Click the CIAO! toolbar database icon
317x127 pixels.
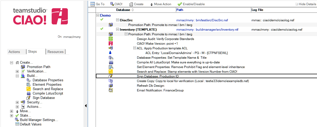[x=112, y=4]
